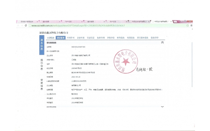The image size is (210, 131).
Task: Click the vertical scrollbar of the detail panel
Action: (x=192, y=64)
